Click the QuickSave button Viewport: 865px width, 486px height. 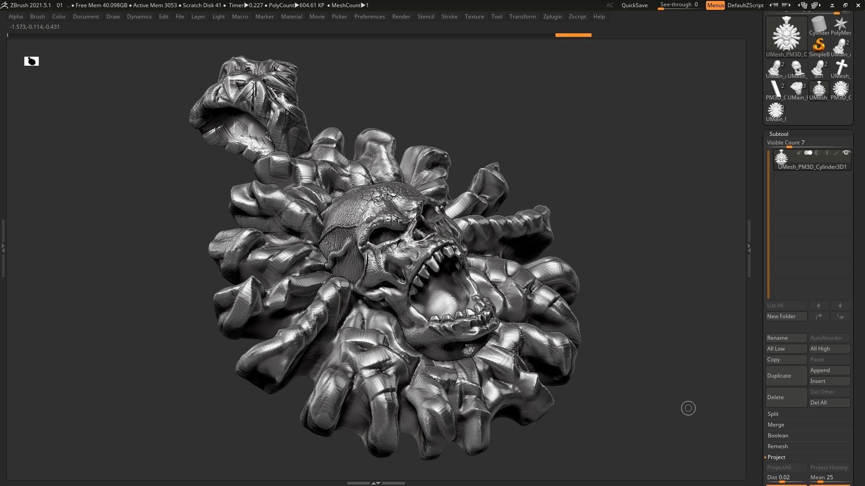[634, 5]
